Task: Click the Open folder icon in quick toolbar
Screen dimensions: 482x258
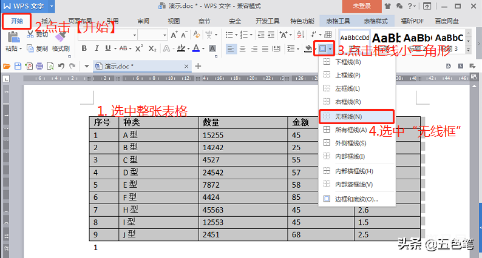Action: tap(7, 66)
